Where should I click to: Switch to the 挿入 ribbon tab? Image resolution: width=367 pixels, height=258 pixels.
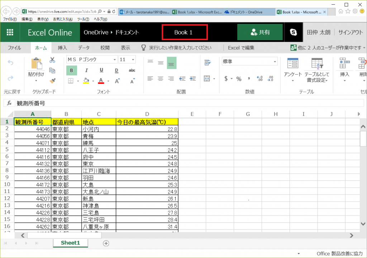point(62,48)
